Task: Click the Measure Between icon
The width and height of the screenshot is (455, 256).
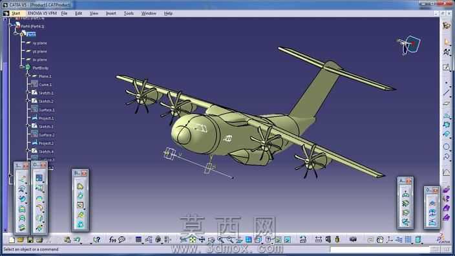Action: [319, 240]
